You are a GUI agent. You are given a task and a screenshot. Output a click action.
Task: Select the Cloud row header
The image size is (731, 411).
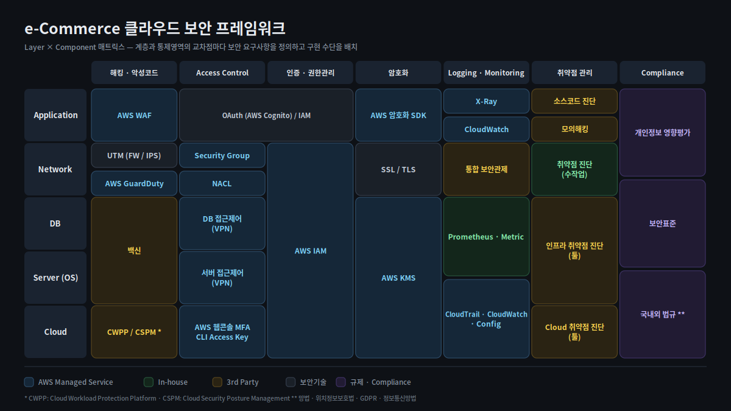[x=55, y=332]
